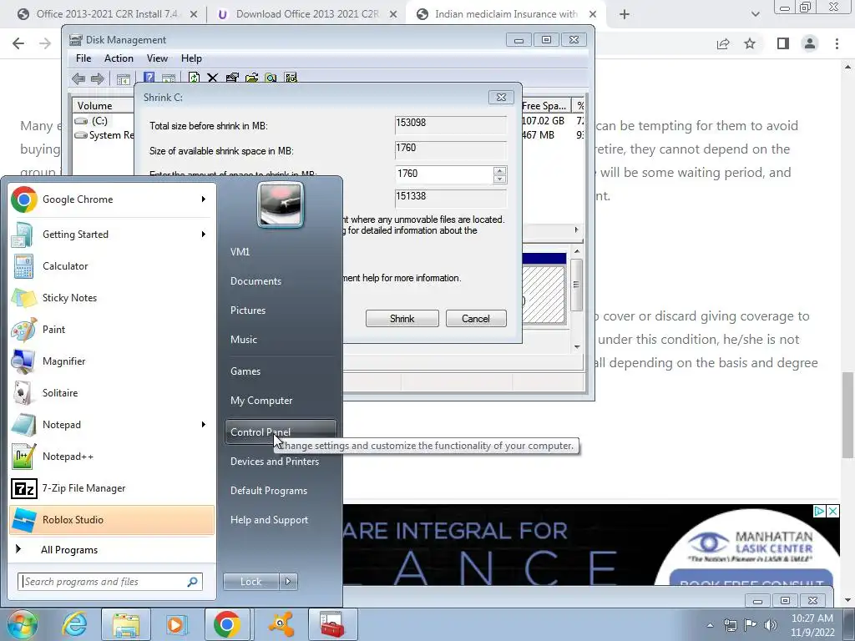
Task: Click the Delete X toolbar icon
Action: [x=213, y=78]
